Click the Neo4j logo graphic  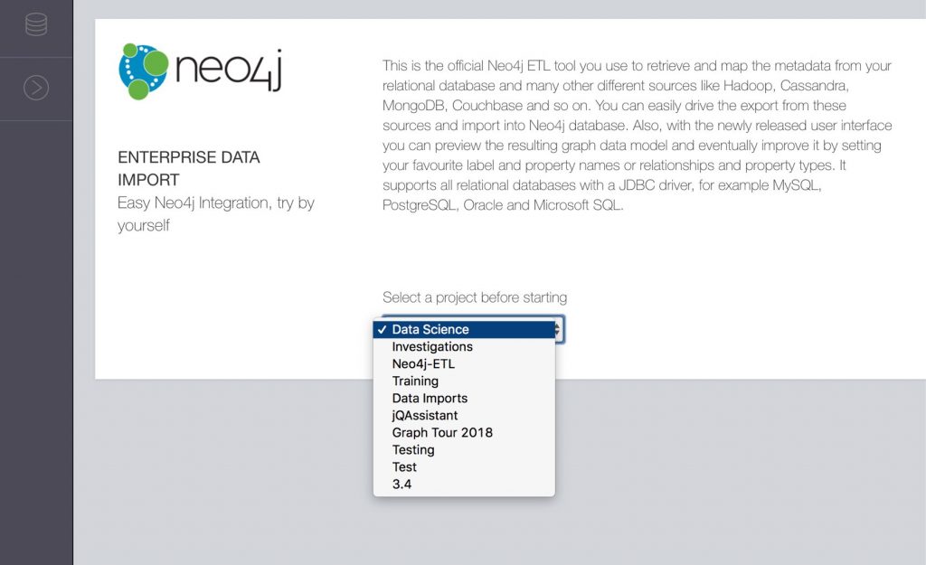click(x=145, y=71)
